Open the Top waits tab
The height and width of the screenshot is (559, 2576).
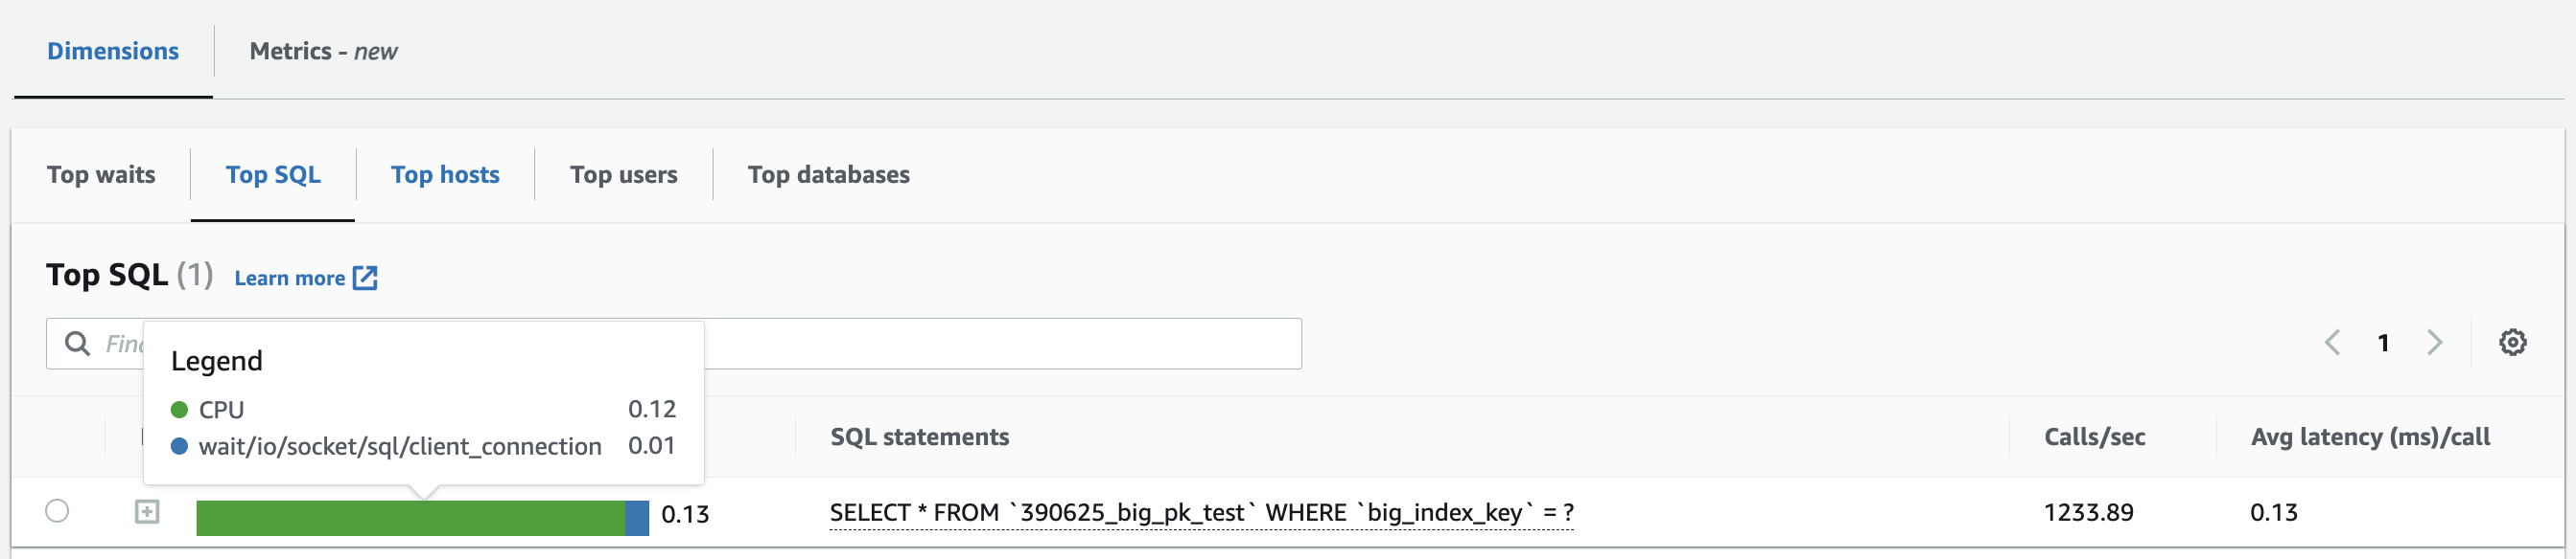[x=101, y=174]
